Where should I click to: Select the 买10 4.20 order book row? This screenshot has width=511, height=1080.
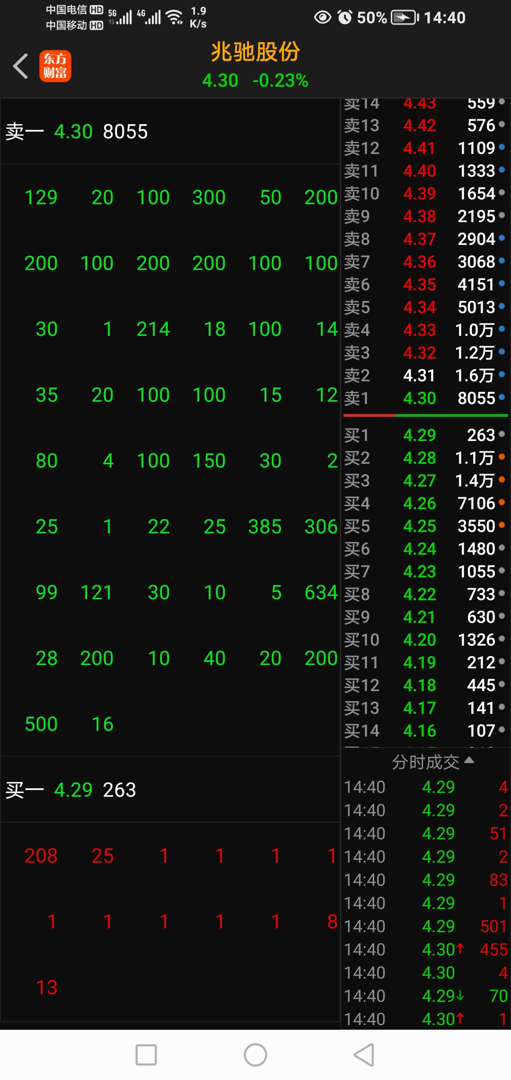pos(425,639)
